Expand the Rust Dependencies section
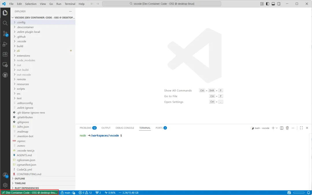312x195 pixels. [x=43, y=188]
